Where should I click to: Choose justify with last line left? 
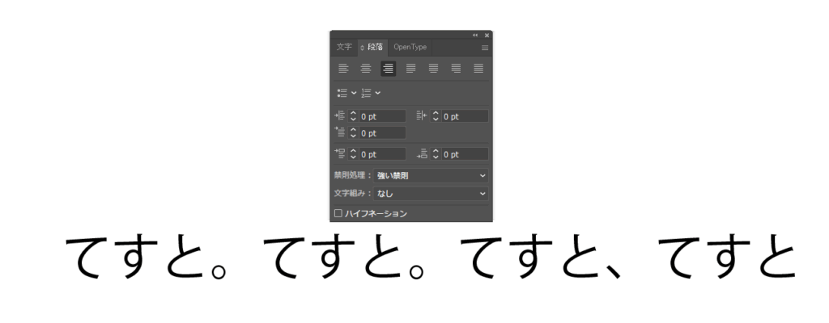(411, 69)
